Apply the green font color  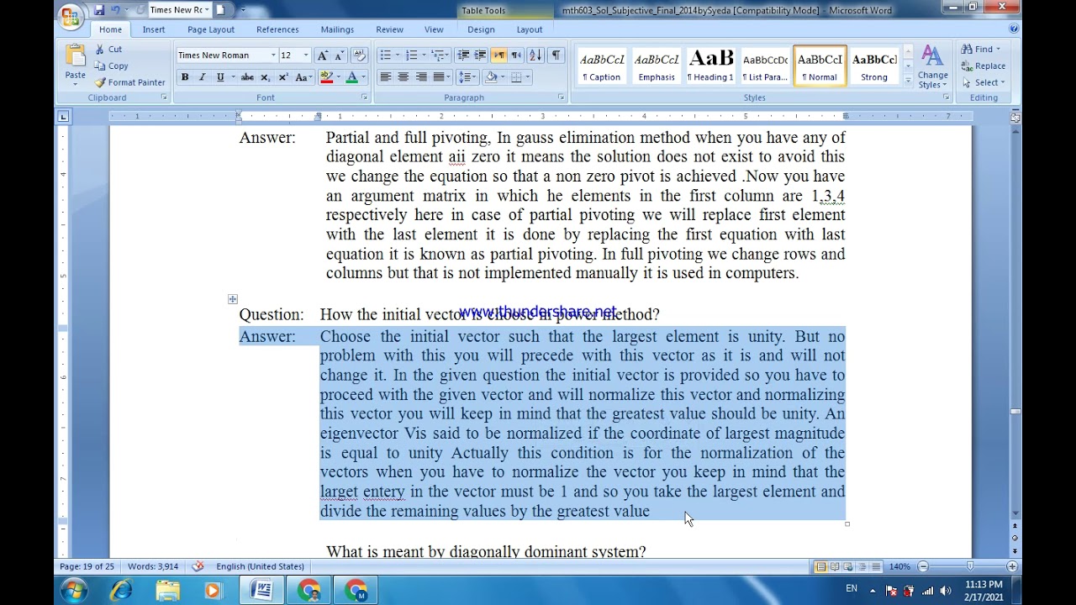(352, 77)
